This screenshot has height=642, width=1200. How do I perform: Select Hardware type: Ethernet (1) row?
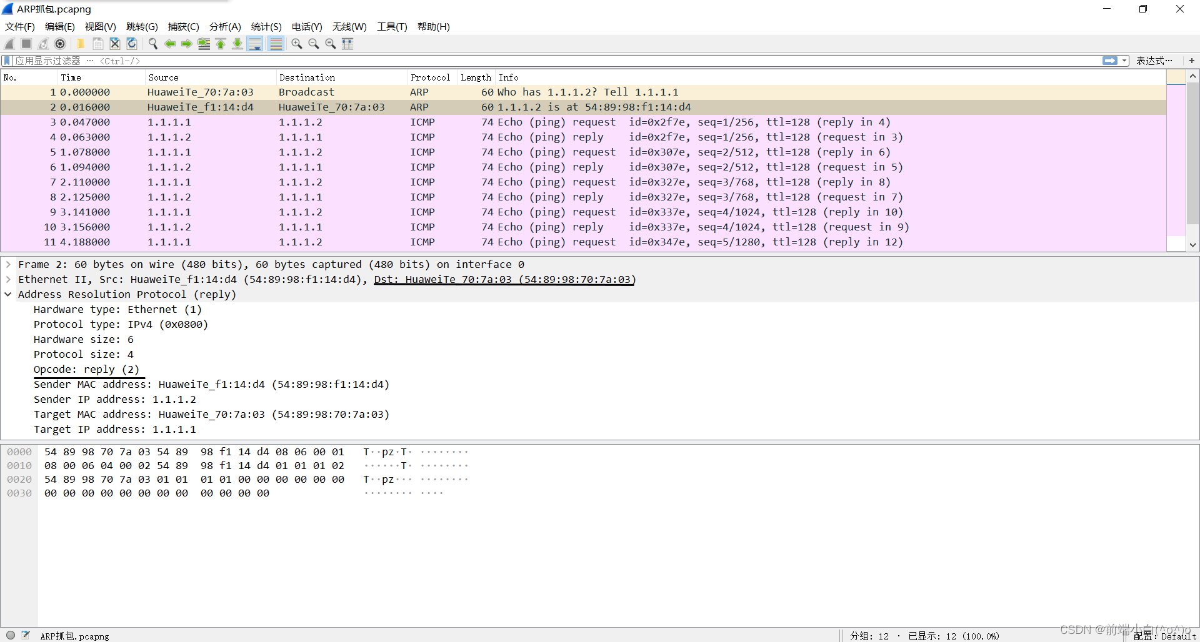tap(117, 310)
